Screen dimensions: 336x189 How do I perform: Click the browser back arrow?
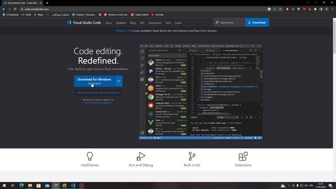4,9
